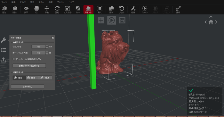
Task: Select the パン (pan) hand tool
Action: [x=36, y=10]
